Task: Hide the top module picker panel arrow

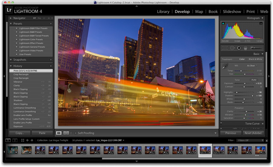Action: 136,6
